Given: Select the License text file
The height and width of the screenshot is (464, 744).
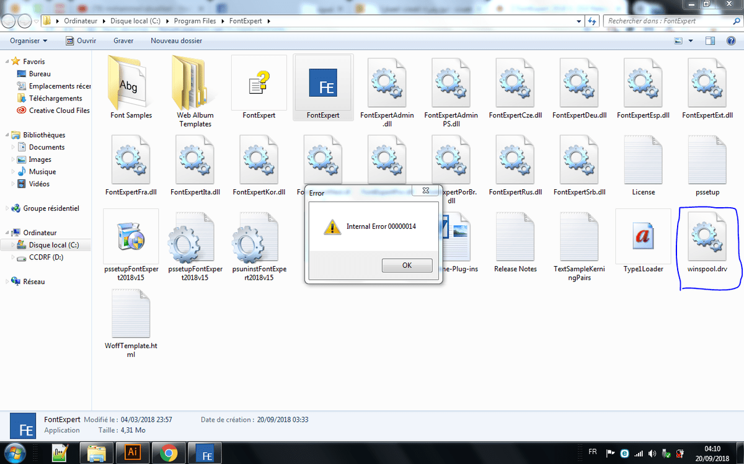Looking at the screenshot, I should pyautogui.click(x=643, y=164).
